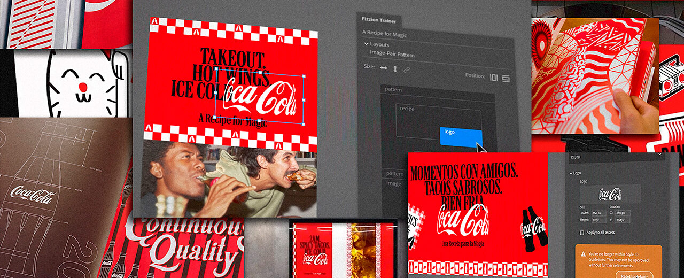Choose the vertical columns position icon
The height and width of the screenshot is (278, 684).
click(x=494, y=78)
